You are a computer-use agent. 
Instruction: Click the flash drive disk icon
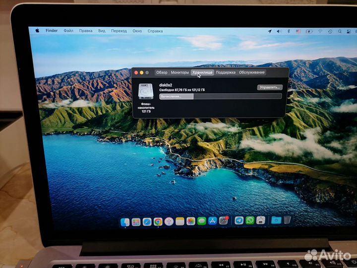click(146, 91)
